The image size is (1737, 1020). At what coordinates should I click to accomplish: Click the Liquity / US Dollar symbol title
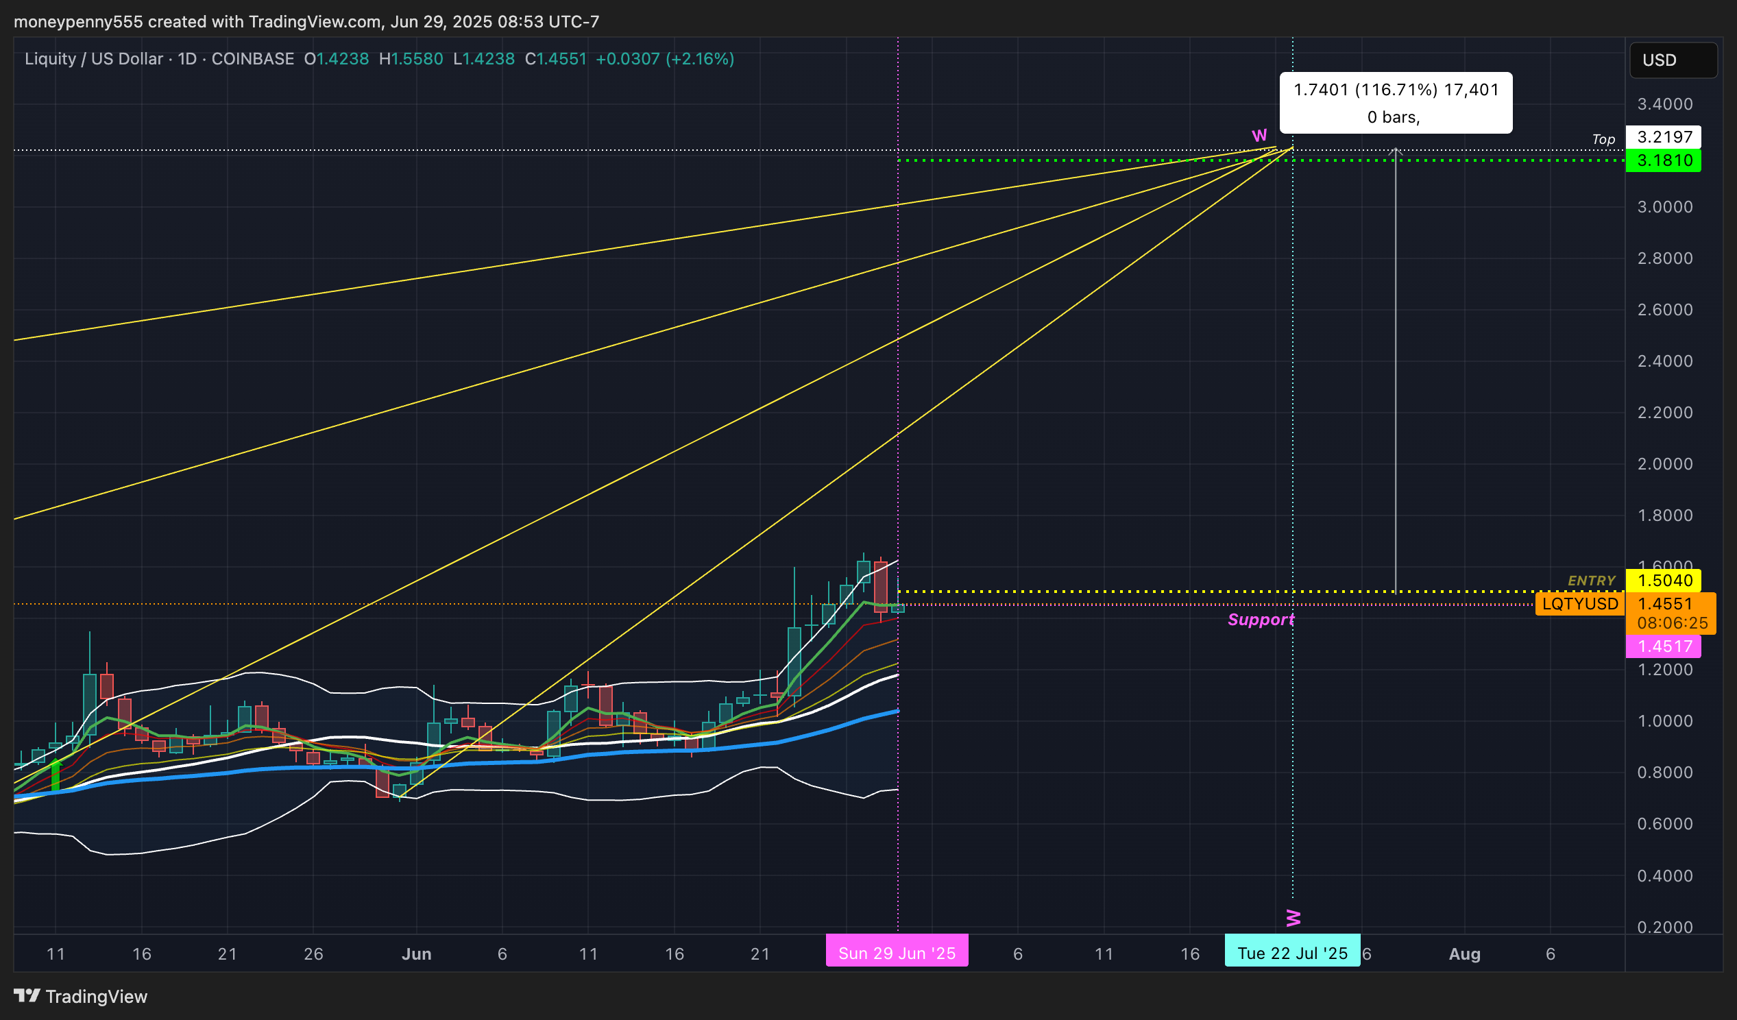coord(94,59)
